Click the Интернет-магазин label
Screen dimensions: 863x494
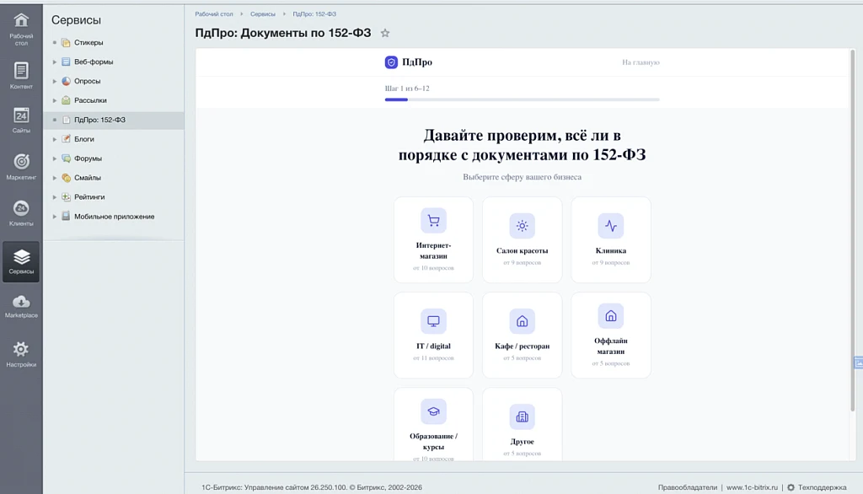[x=434, y=250]
